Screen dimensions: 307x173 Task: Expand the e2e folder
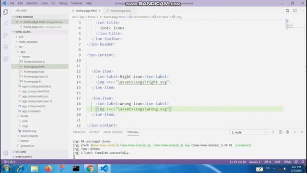coord(21,37)
